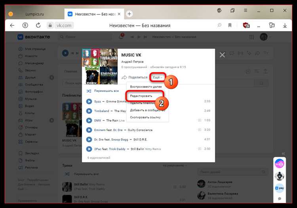Open the browser bookmark icon
Image resolution: width=297 pixels, height=208 pixels.
pos(230,25)
